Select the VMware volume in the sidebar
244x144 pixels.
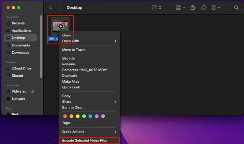coord(20,91)
